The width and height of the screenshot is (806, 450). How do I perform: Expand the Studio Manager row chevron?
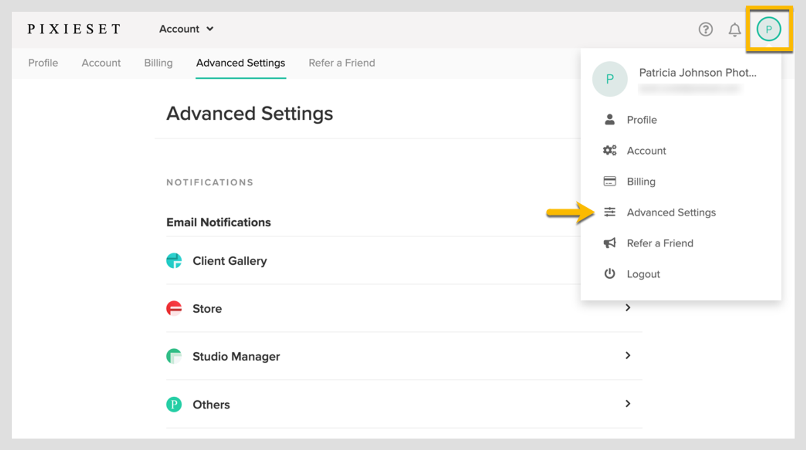pos(628,355)
